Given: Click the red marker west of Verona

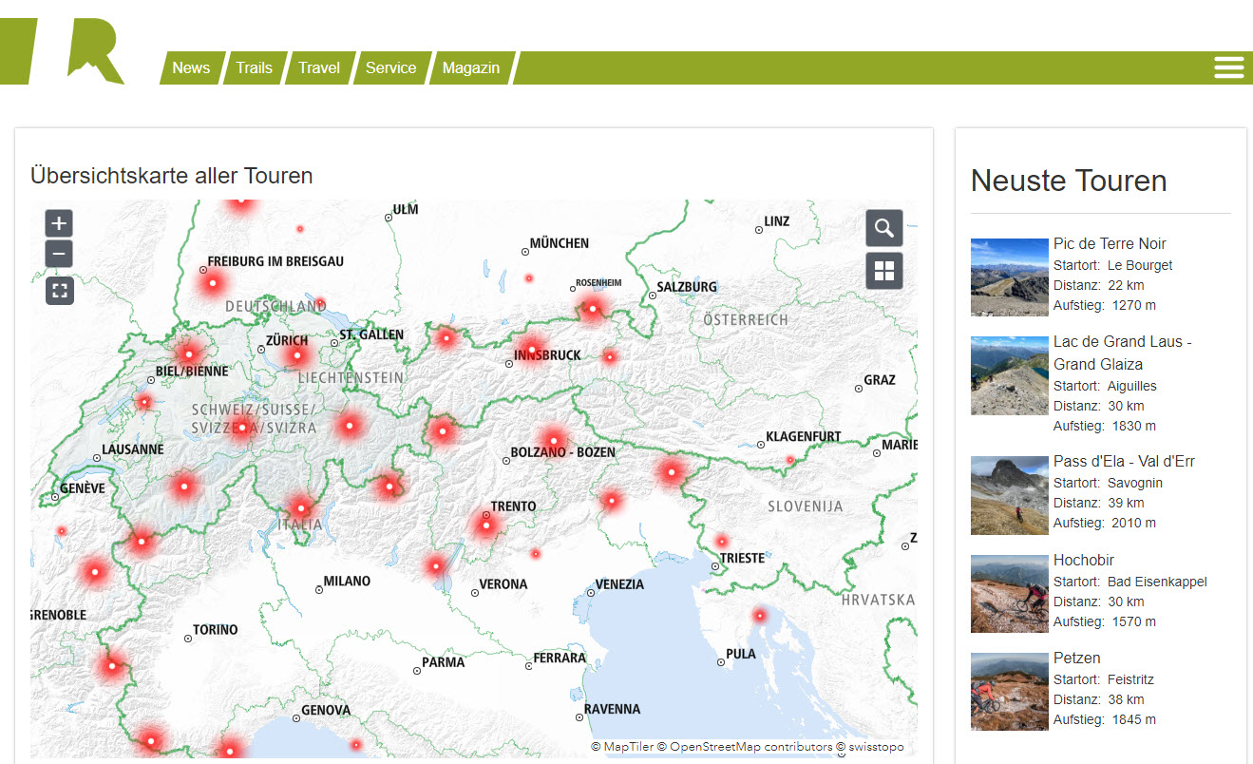Looking at the screenshot, I should [435, 566].
